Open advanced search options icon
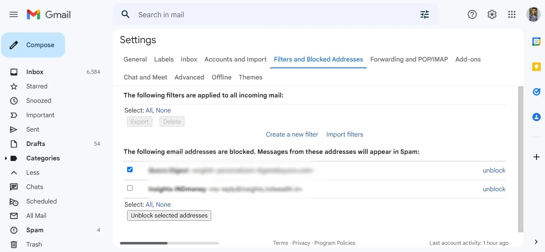Viewport: 545px width, 252px height. pyautogui.click(x=424, y=14)
